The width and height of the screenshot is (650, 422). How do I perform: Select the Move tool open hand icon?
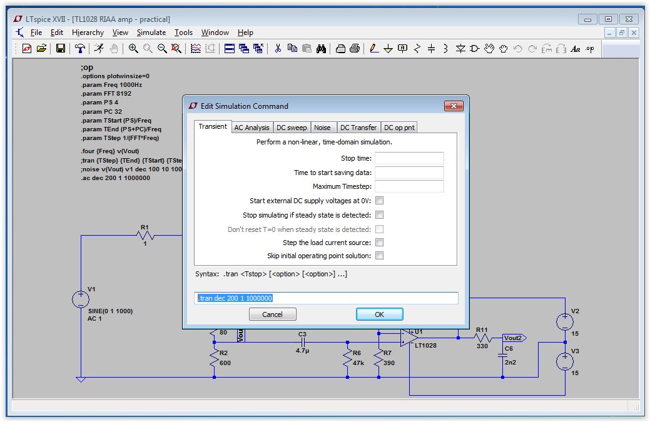click(x=489, y=49)
